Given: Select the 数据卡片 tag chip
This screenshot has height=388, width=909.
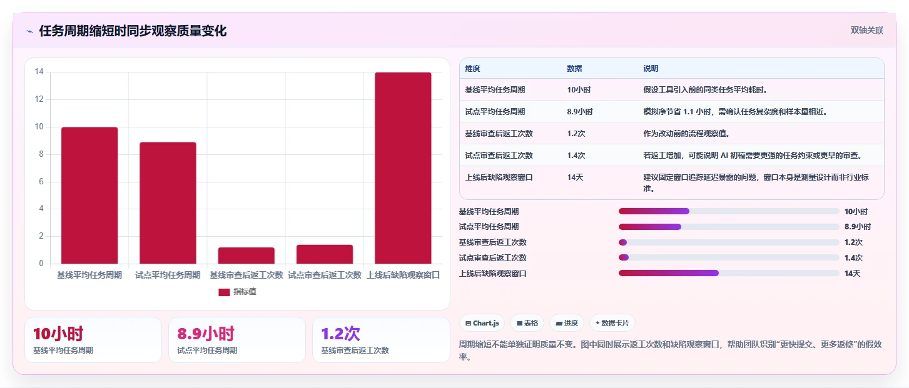Looking at the screenshot, I should click(x=612, y=323).
